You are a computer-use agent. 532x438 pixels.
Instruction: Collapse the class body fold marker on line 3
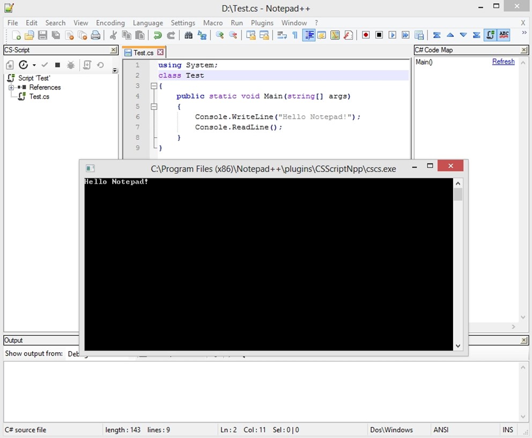pyautogui.click(x=154, y=86)
